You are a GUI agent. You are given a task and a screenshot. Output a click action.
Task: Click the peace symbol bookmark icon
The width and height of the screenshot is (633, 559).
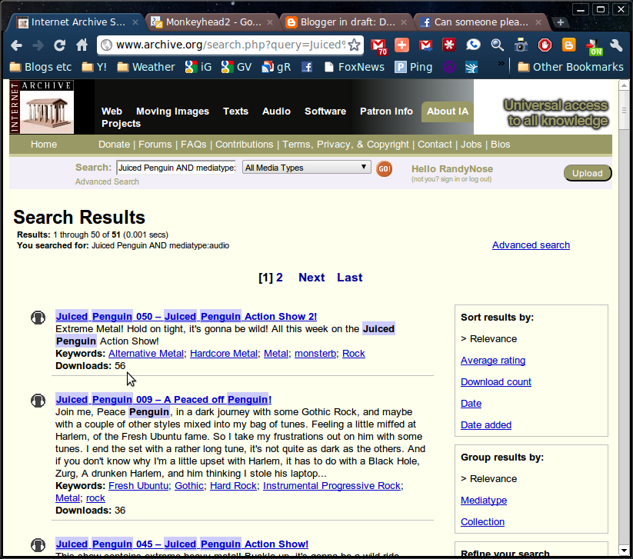pyautogui.click(x=449, y=67)
